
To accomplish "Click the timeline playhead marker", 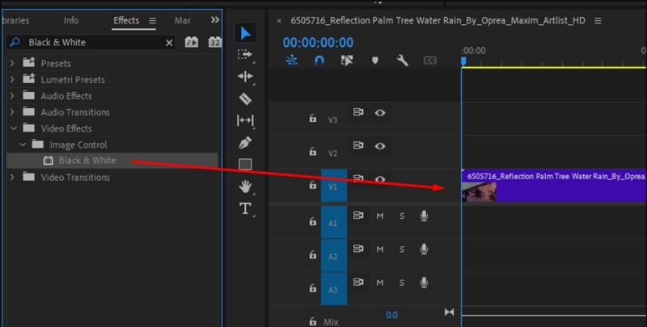I will (x=463, y=61).
